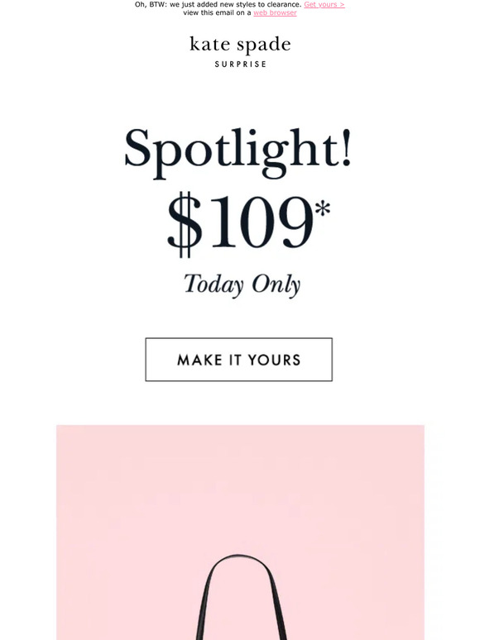The width and height of the screenshot is (480, 640).
Task: Click the right strap of the bag handle
Action: pos(278,604)
